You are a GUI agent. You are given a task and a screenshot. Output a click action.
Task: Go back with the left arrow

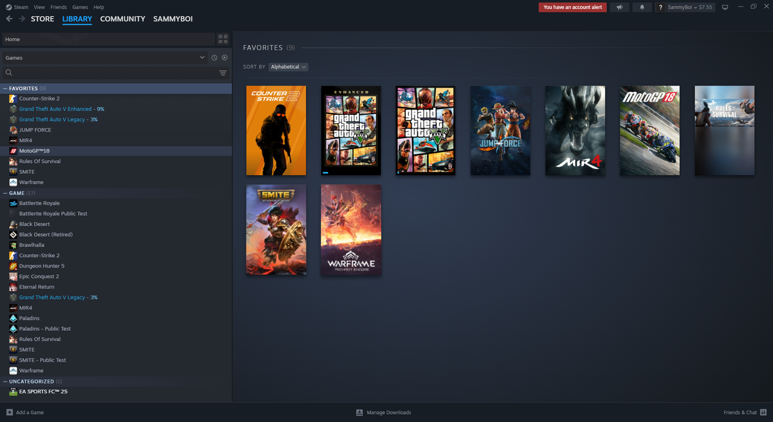[x=9, y=19]
